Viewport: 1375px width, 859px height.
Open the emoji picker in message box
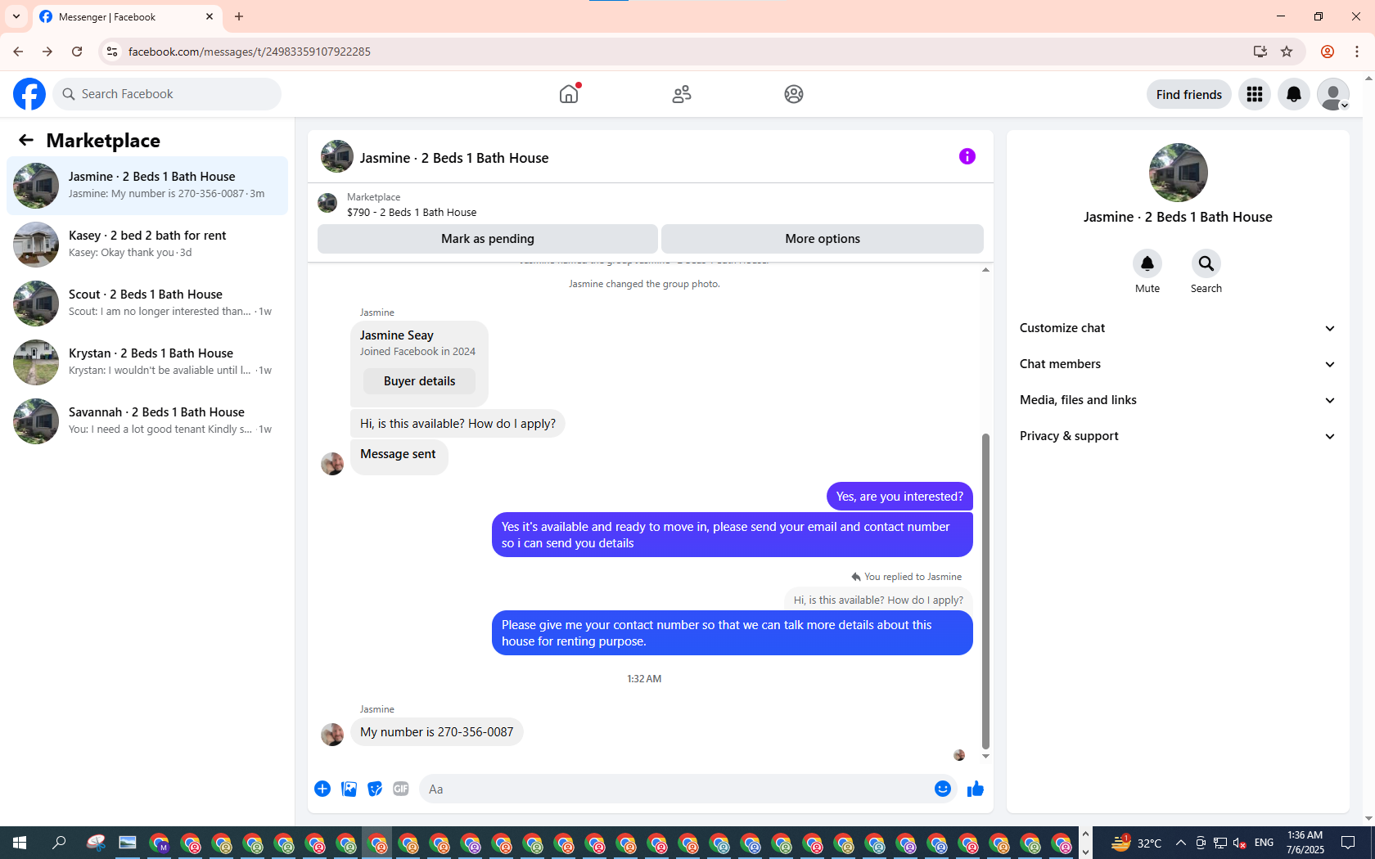coord(943,789)
